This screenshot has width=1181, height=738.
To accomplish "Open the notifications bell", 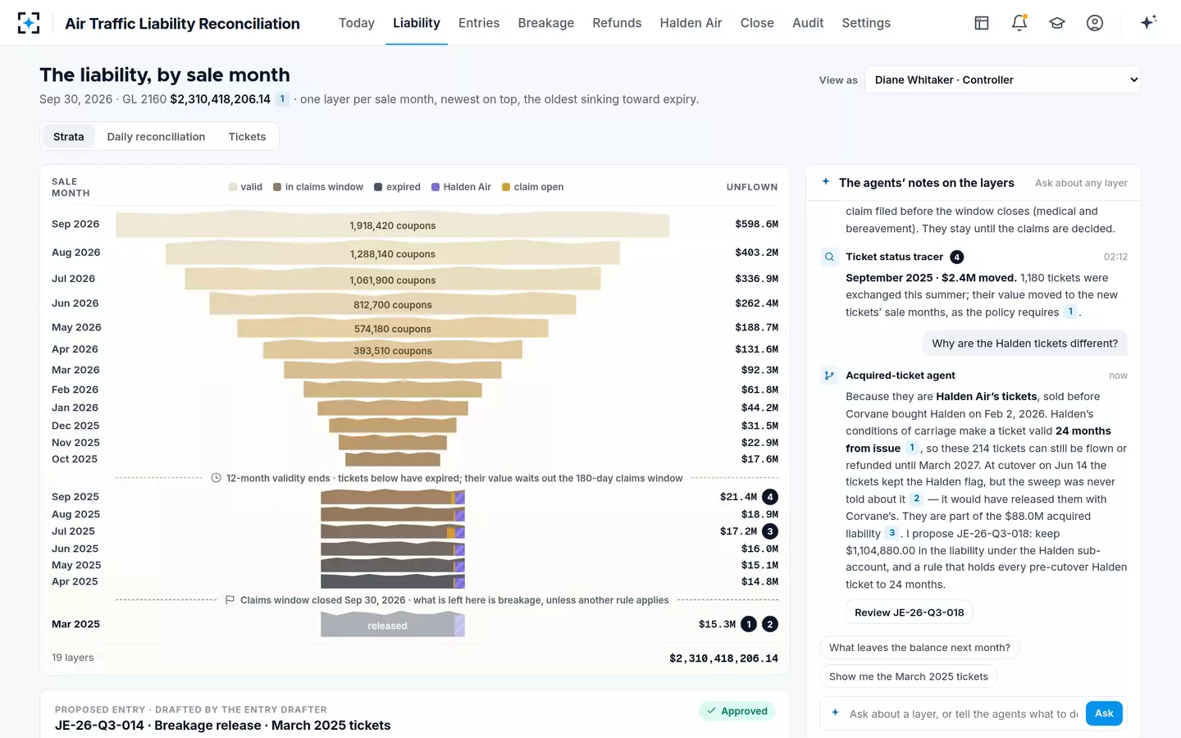I will coord(1019,23).
